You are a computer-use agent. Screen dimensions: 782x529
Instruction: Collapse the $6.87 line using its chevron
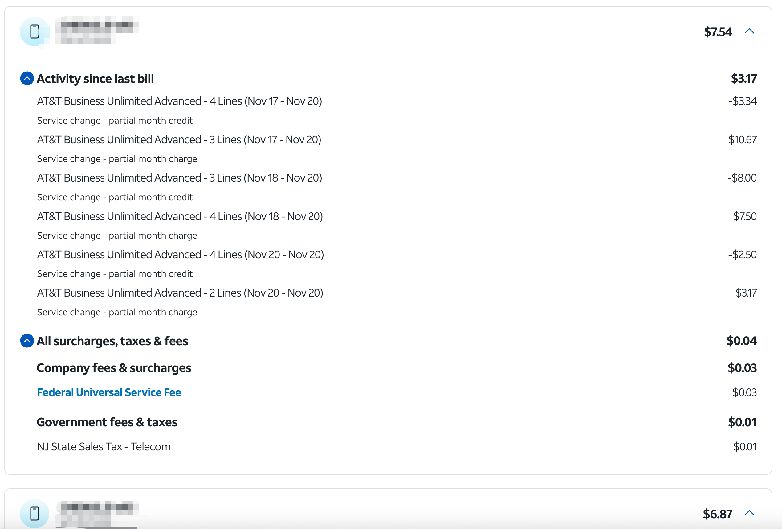[749, 513]
